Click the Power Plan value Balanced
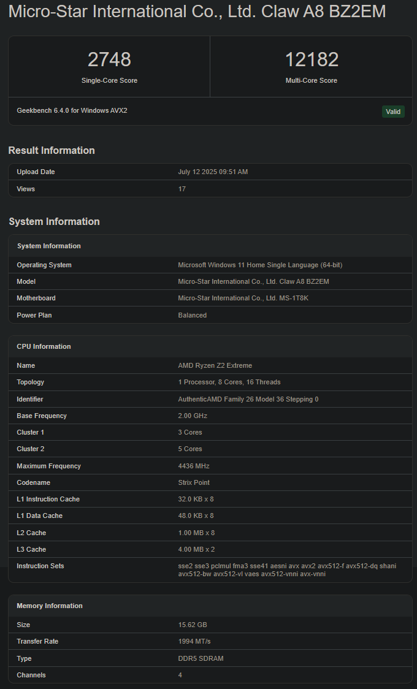 coord(193,315)
